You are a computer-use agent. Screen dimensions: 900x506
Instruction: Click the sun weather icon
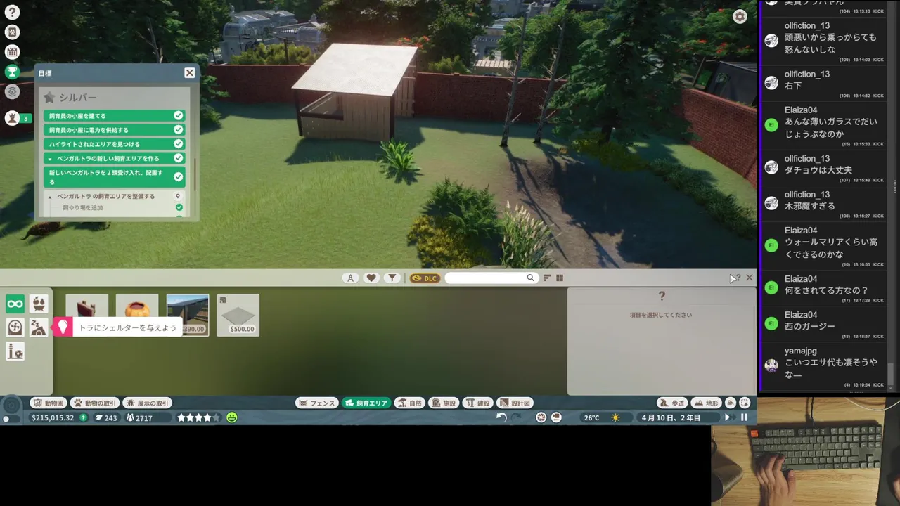click(616, 417)
